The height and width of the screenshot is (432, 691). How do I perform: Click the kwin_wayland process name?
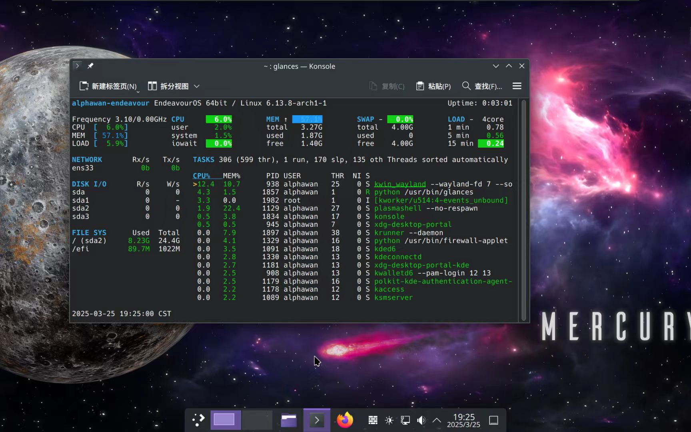[400, 184]
